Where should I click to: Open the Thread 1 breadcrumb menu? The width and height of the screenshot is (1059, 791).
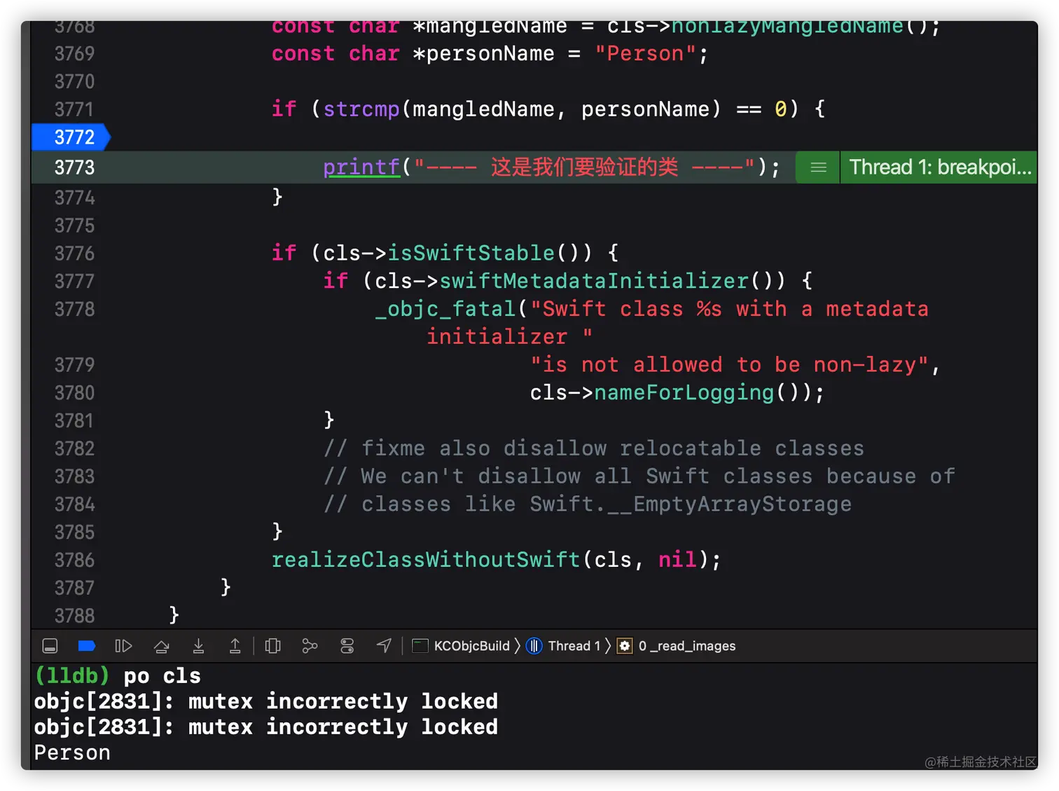tap(564, 646)
